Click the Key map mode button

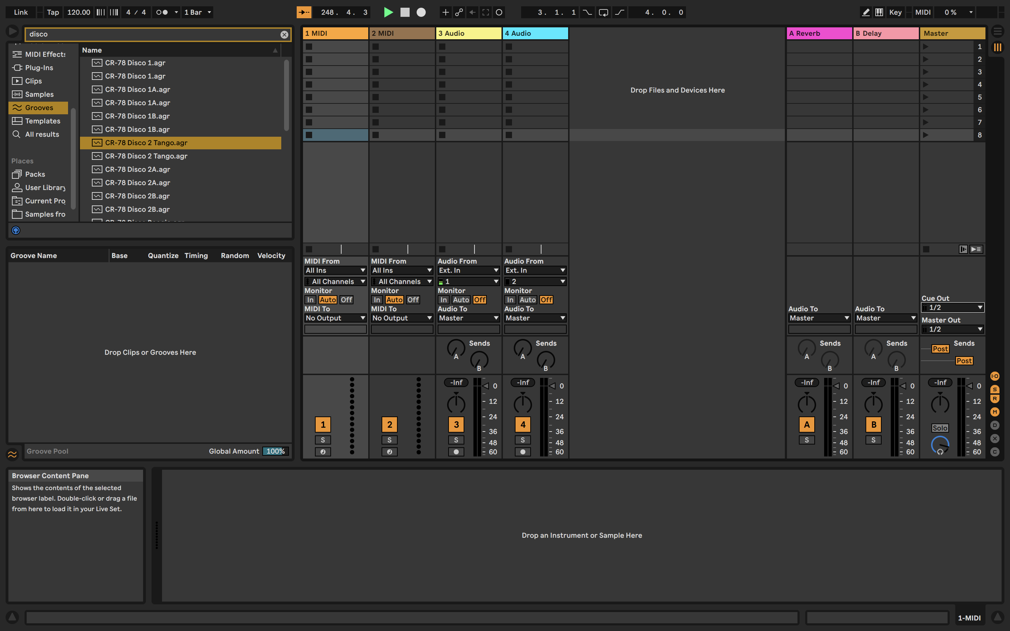point(895,12)
